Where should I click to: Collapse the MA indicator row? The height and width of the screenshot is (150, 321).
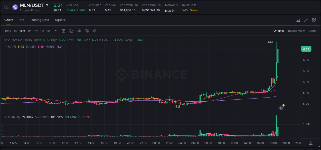click(5, 47)
